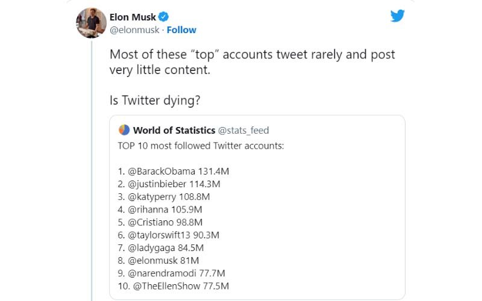The width and height of the screenshot is (482, 301).
Task: Click the "Is Twitter dying?" tweet text
Action: [154, 101]
